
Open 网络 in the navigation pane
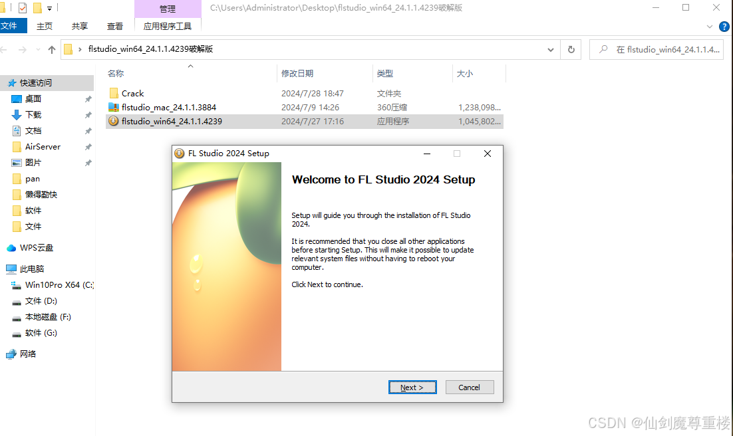pyautogui.click(x=28, y=354)
